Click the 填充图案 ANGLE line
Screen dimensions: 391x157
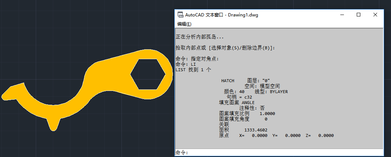click(x=236, y=103)
